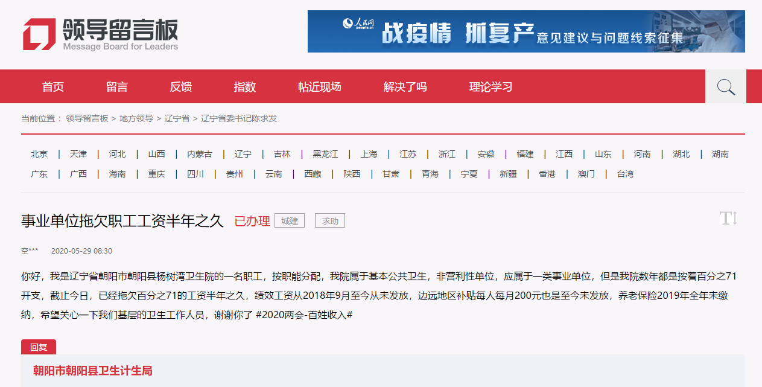The image size is (762, 387).
Task: Click the 城建 category tag
Action: coord(290,221)
